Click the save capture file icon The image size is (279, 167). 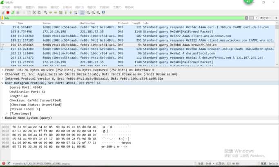tap(29, 12)
